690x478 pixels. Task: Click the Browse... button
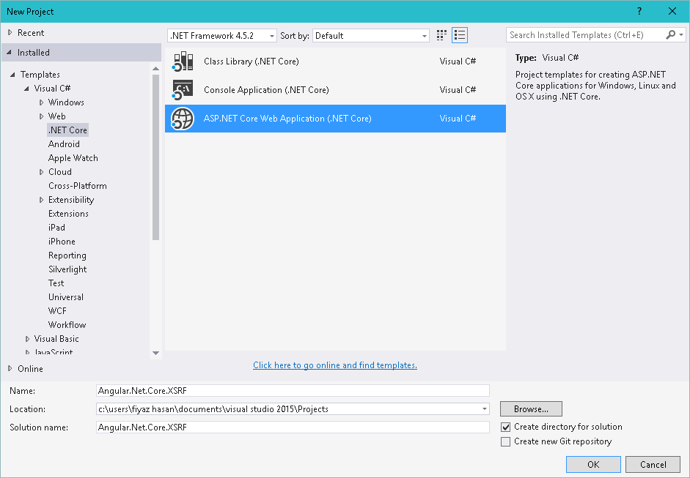(531, 409)
